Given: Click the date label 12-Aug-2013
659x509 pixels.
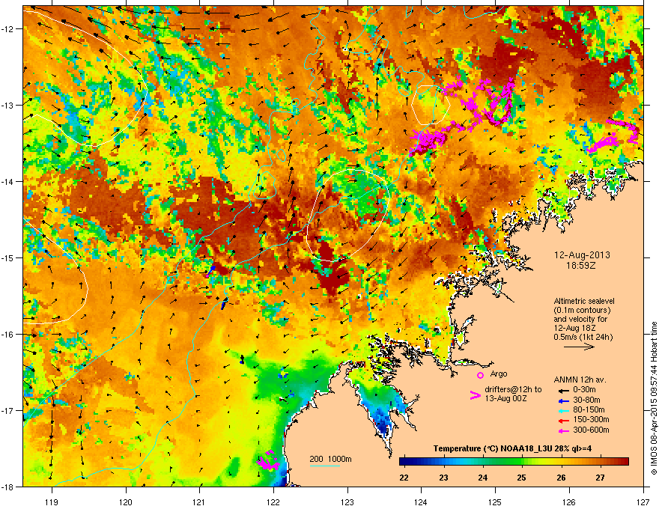Looking at the screenshot, I should pos(582,255).
